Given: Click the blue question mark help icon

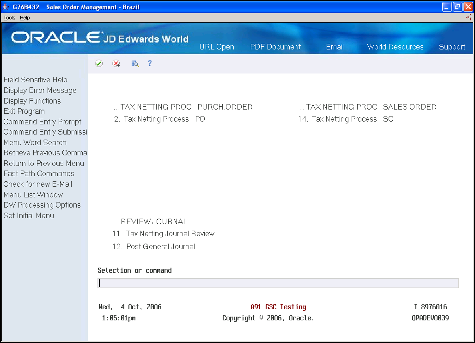Looking at the screenshot, I should coord(150,63).
